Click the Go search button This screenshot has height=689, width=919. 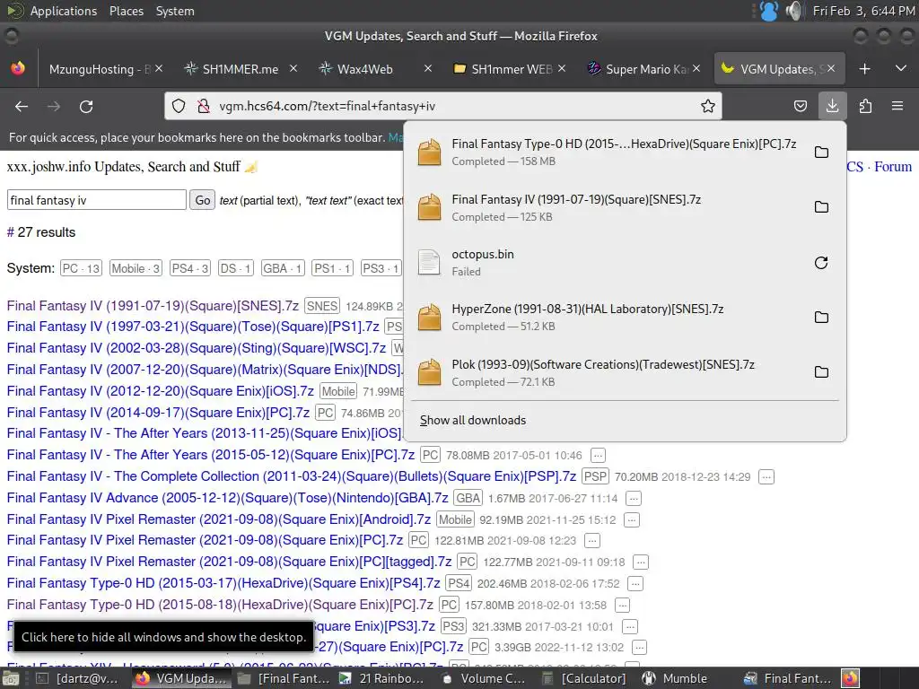coord(202,200)
